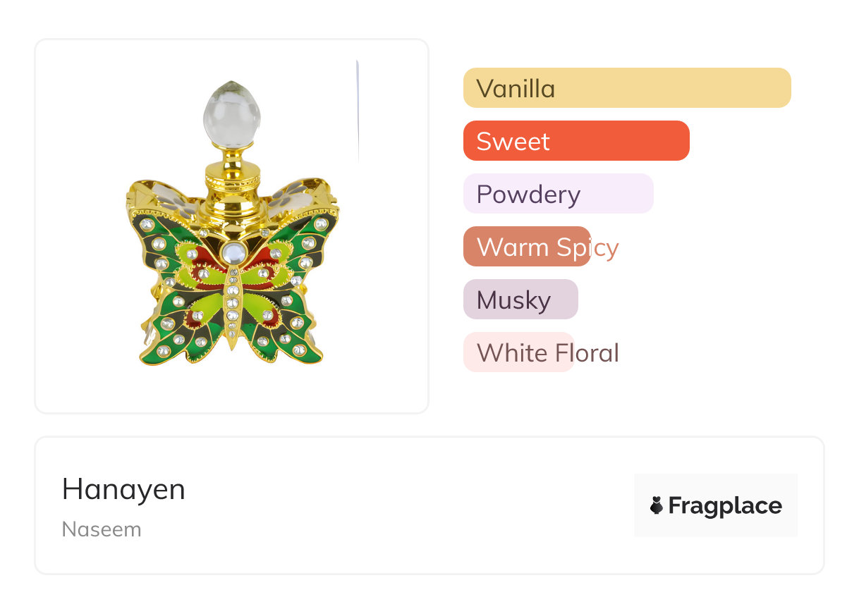This screenshot has height=609, width=859.
Task: Select the White Floral accord bar
Action: tap(518, 352)
